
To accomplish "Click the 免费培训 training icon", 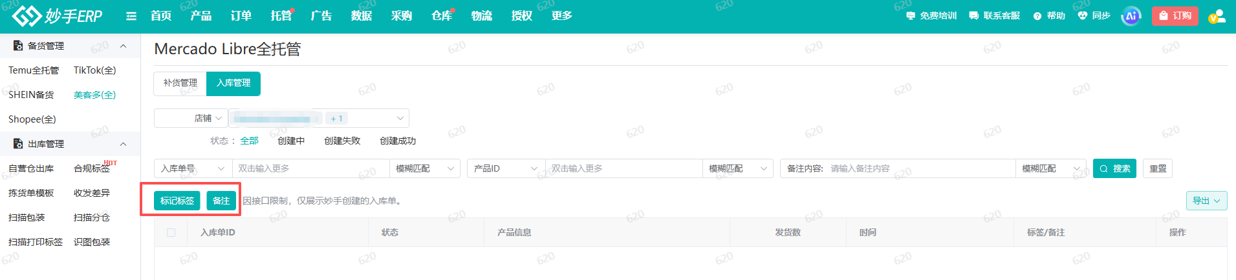I will point(911,16).
